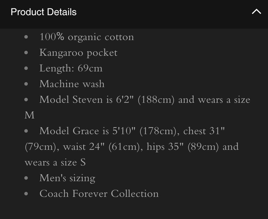Click the bullet beside "Machine wash"
The height and width of the screenshot is (219, 268).
pyautogui.click(x=26, y=84)
